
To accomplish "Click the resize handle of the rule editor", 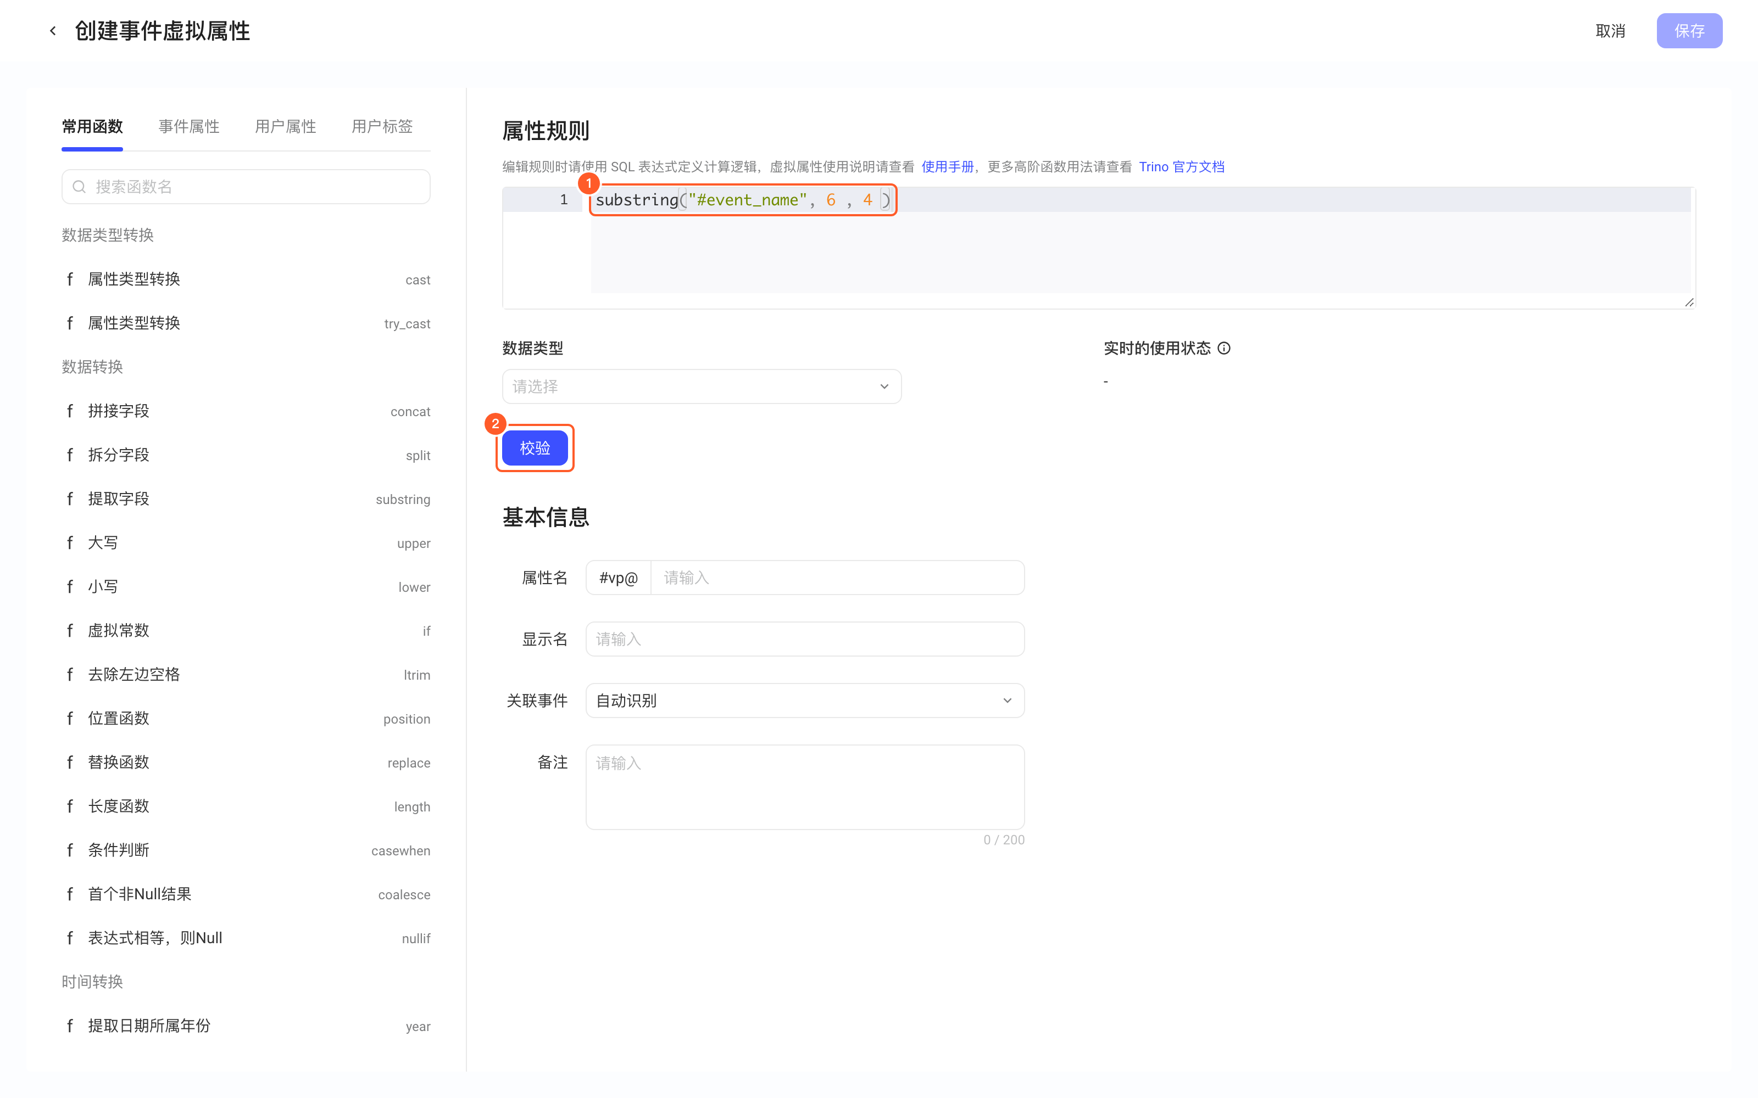I will click(1689, 302).
